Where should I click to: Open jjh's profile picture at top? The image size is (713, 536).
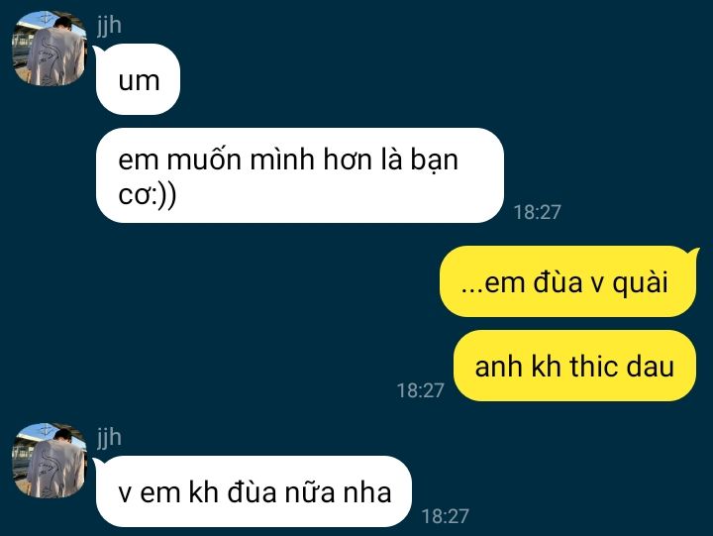(49, 49)
